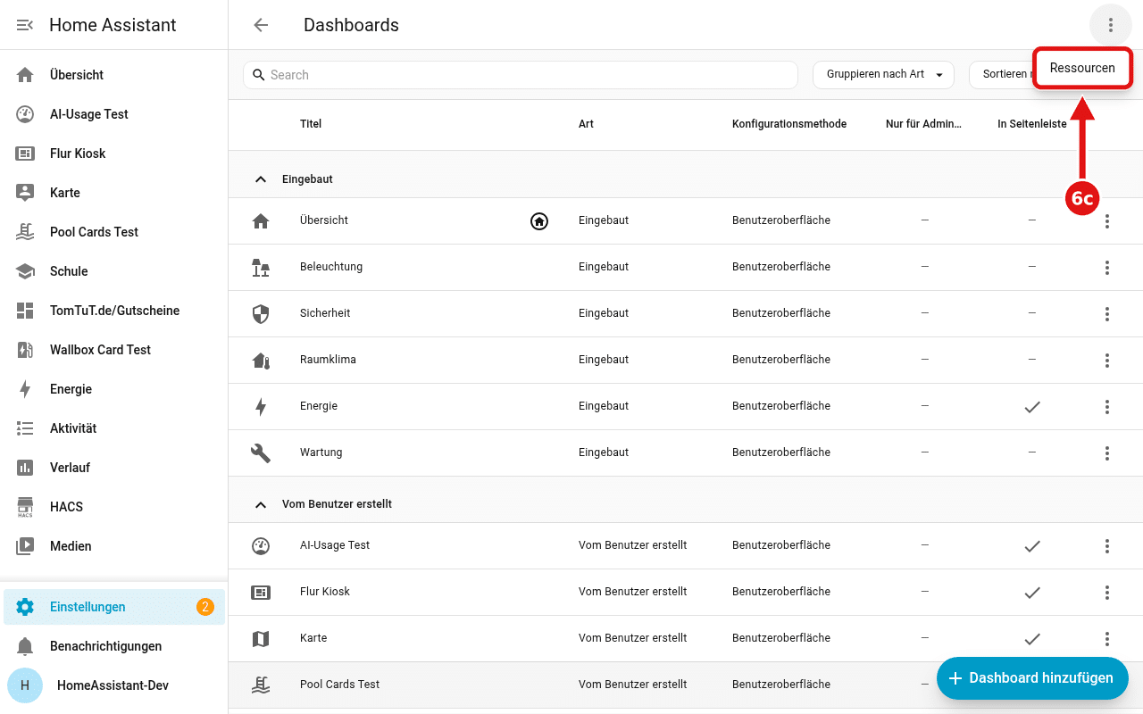1143x714 pixels.
Task: Sort by the In Seitenleiste column header
Action: click(1032, 124)
